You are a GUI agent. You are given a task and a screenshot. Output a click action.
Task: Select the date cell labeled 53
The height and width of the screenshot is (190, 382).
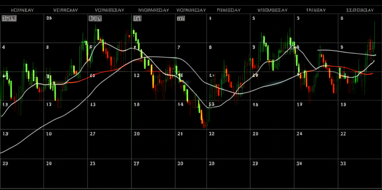tap(211, 105)
